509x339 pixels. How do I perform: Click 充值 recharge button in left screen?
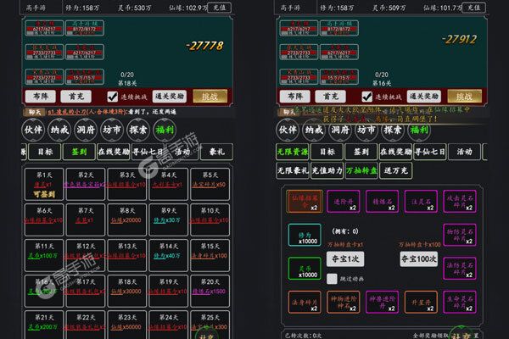pos(220,8)
